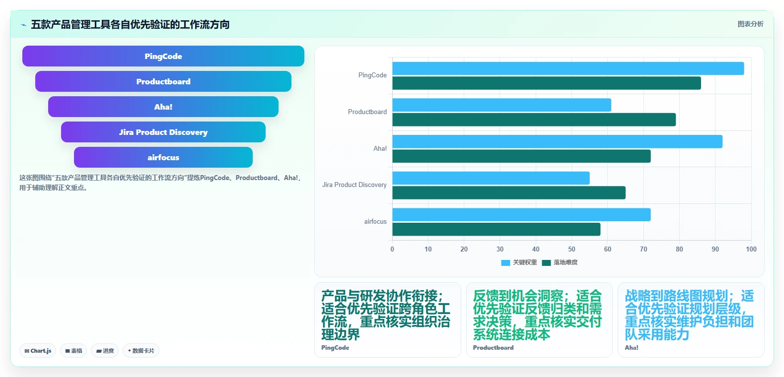Click the description text starting with 这张图围绕
This screenshot has width=784, height=377.
(160, 183)
